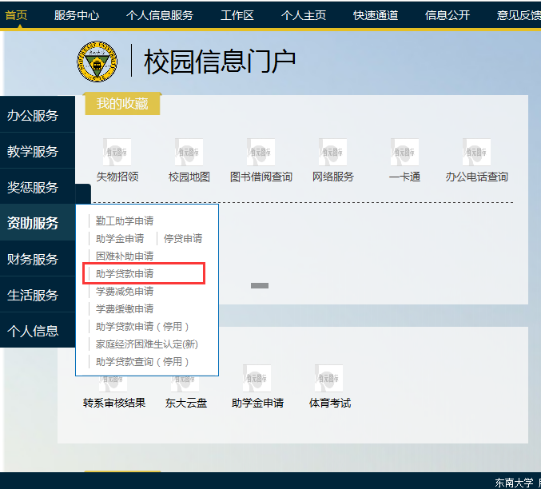The image size is (541, 489).
Task: Open the 校园地图 icon
Action: (189, 153)
